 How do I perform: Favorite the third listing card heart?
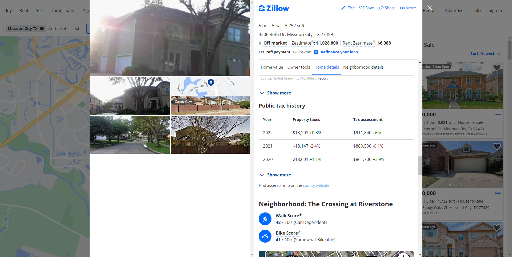(x=497, y=228)
